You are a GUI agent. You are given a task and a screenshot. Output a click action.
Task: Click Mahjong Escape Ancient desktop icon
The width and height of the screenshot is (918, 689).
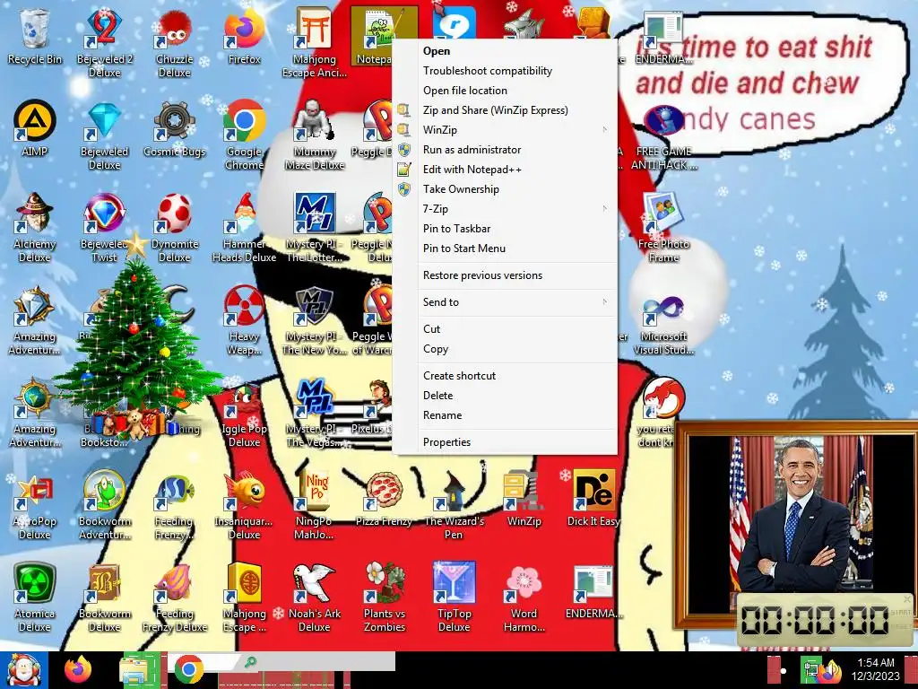(x=315, y=43)
